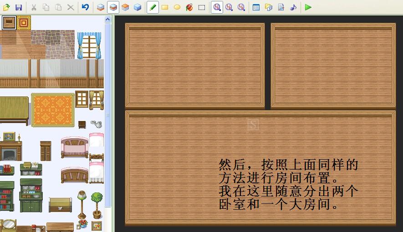
Task: Switch to map Layer 1
Action: pos(101,7)
